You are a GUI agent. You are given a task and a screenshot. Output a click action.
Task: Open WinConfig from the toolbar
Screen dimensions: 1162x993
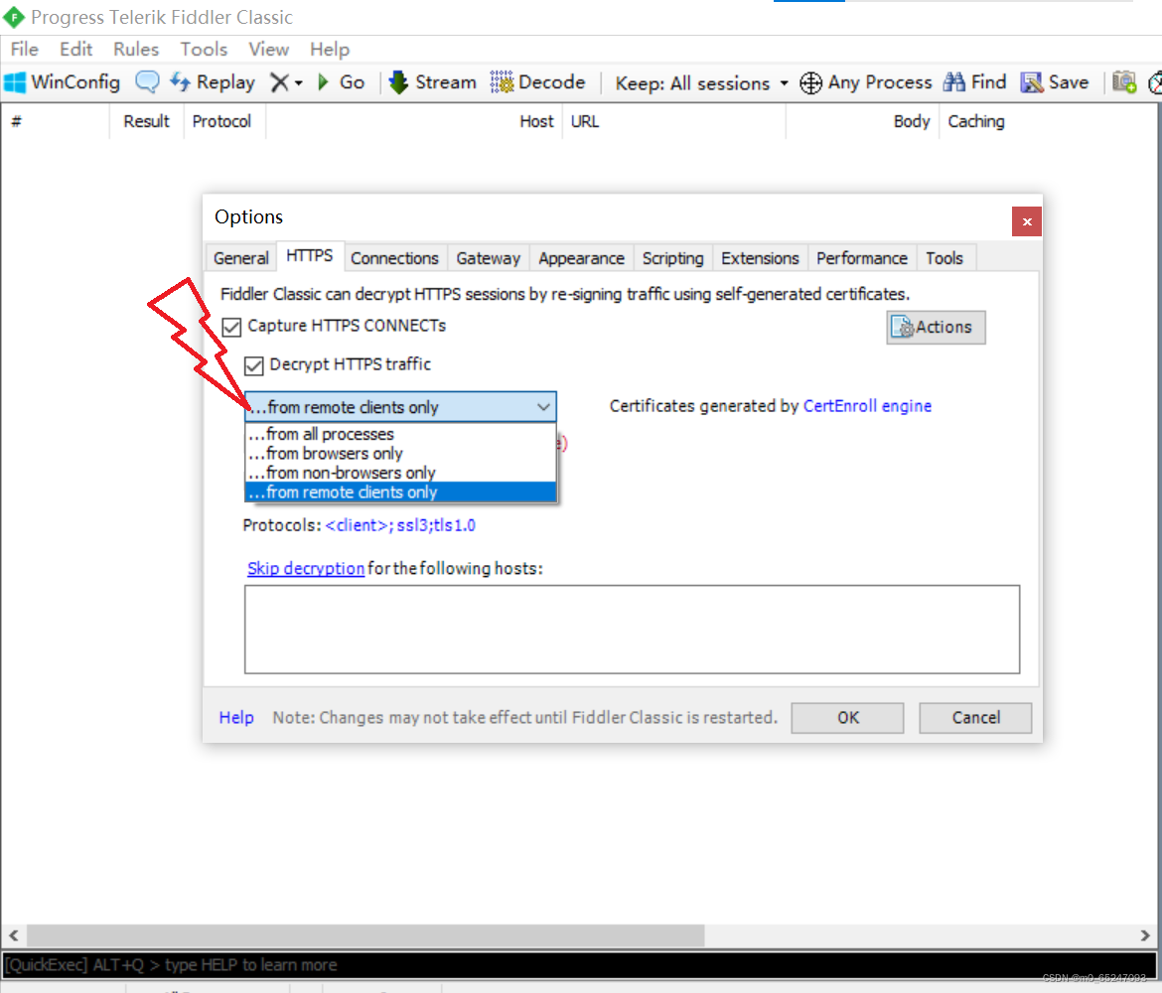click(x=63, y=82)
